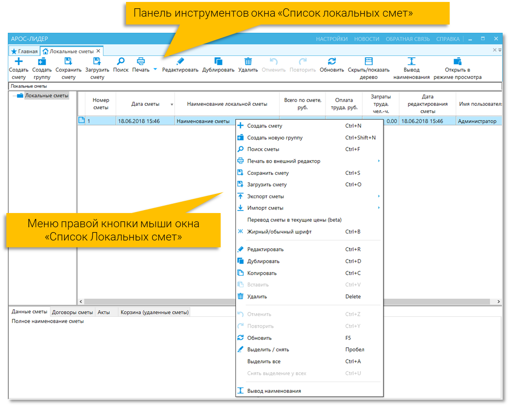The width and height of the screenshot is (509, 406).
Task: Click the document icon in row 1
Action: point(81,120)
